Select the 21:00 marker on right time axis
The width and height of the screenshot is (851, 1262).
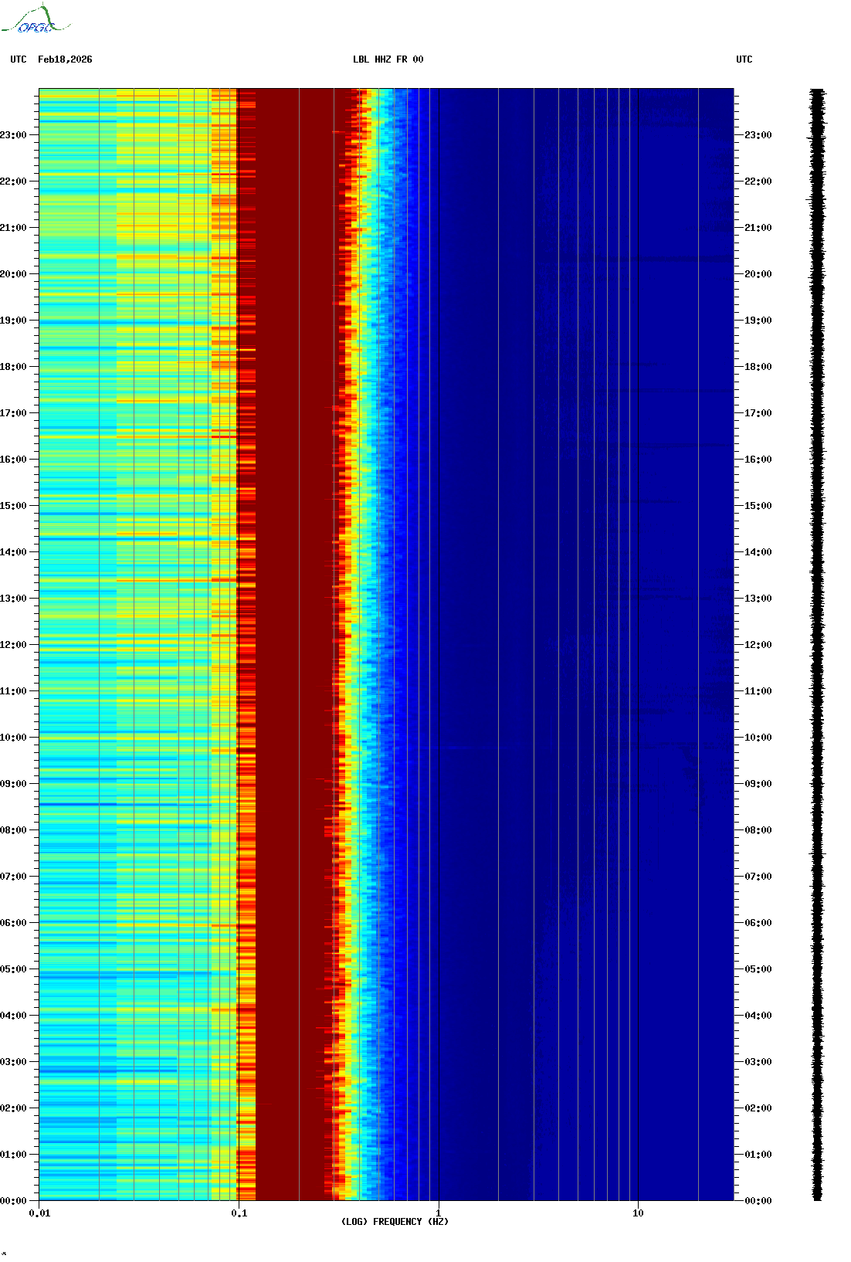758,228
